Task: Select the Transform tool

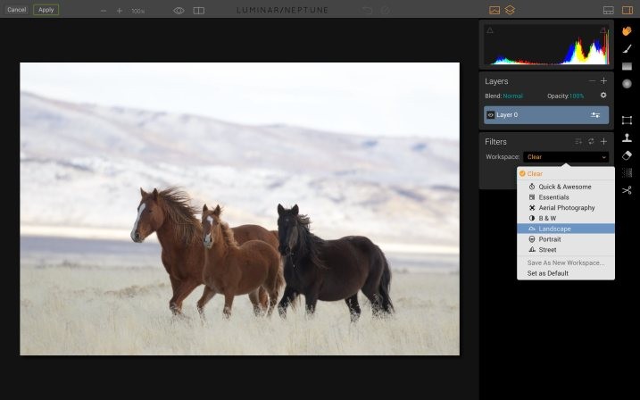Action: pos(627,120)
